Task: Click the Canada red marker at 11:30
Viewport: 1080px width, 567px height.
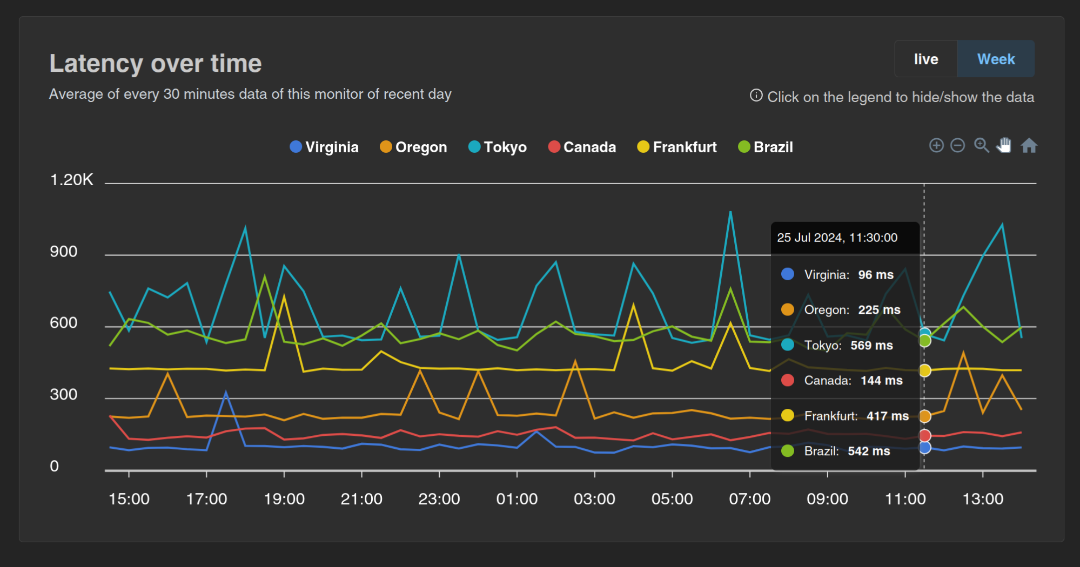Action: [x=924, y=436]
